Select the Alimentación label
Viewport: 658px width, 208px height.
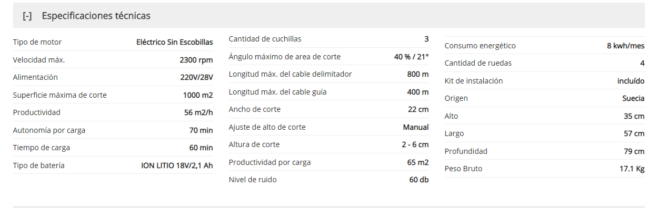tap(35, 77)
